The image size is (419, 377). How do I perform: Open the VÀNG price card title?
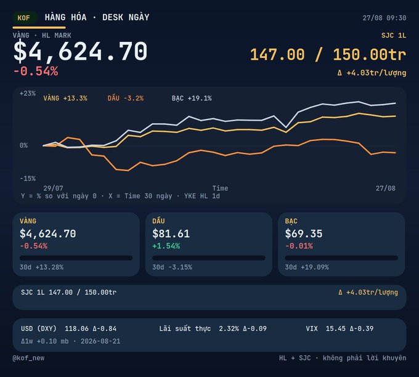[x=28, y=221]
